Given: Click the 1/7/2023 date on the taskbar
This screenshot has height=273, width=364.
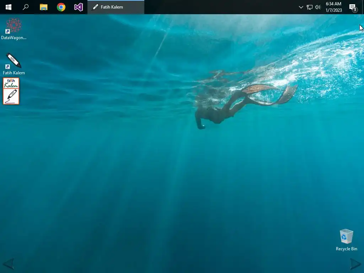Looking at the screenshot, I should point(333,10).
